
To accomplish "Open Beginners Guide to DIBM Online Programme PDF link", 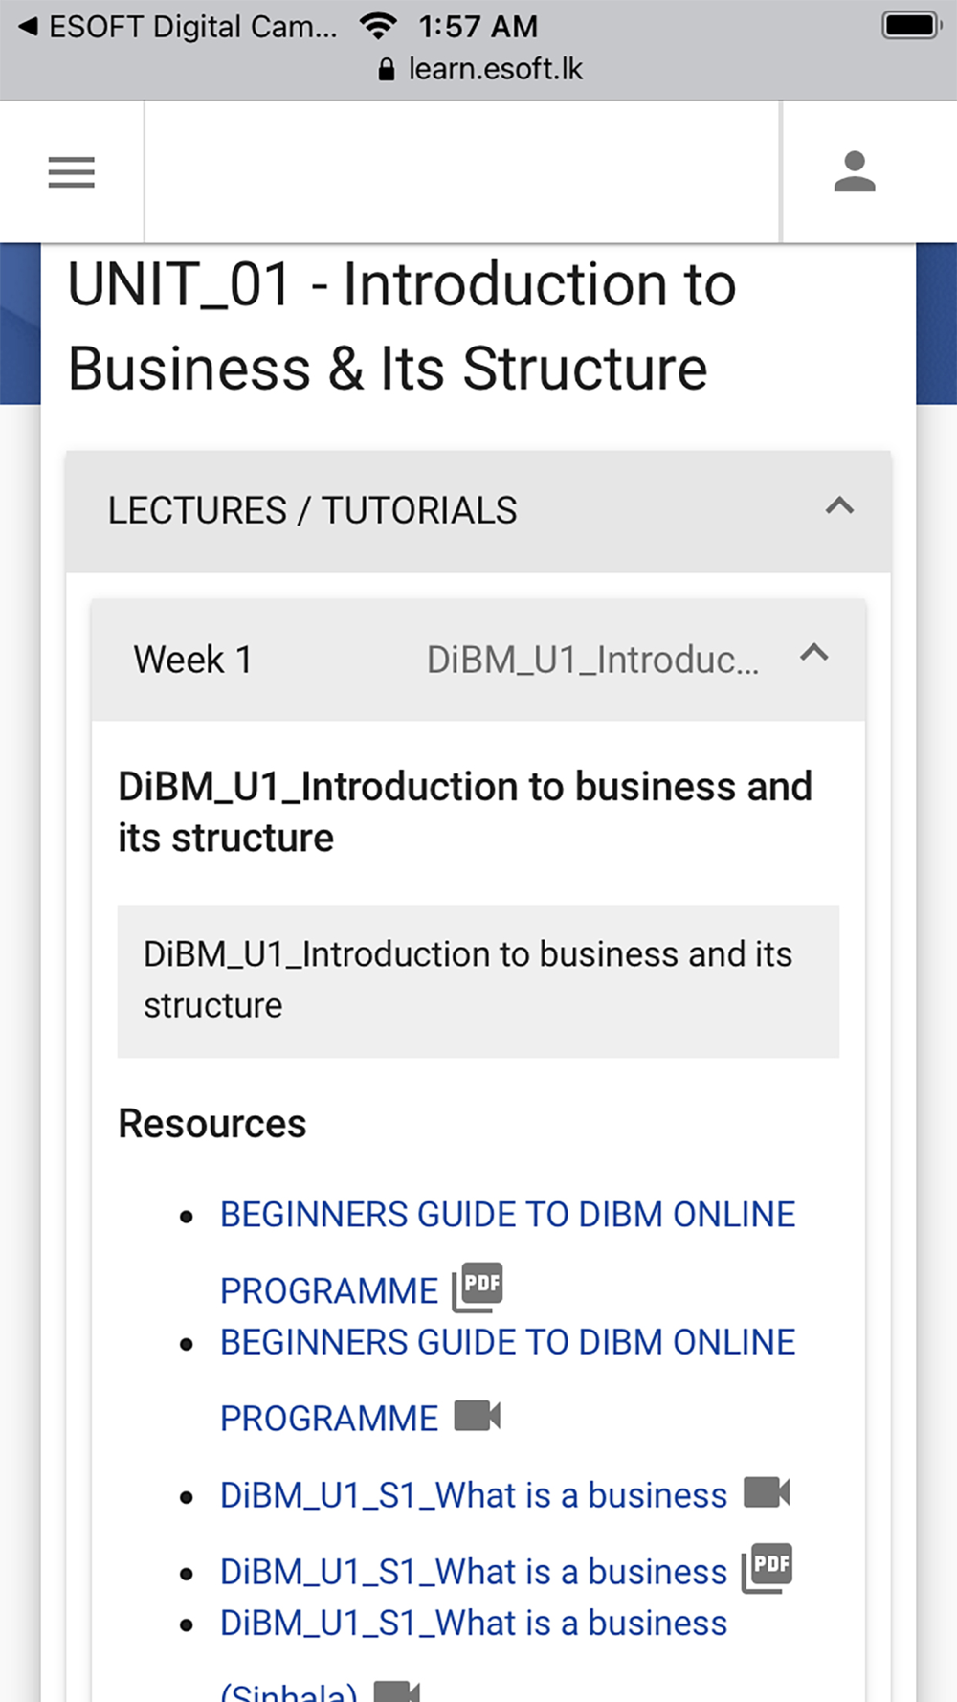I will click(507, 1252).
